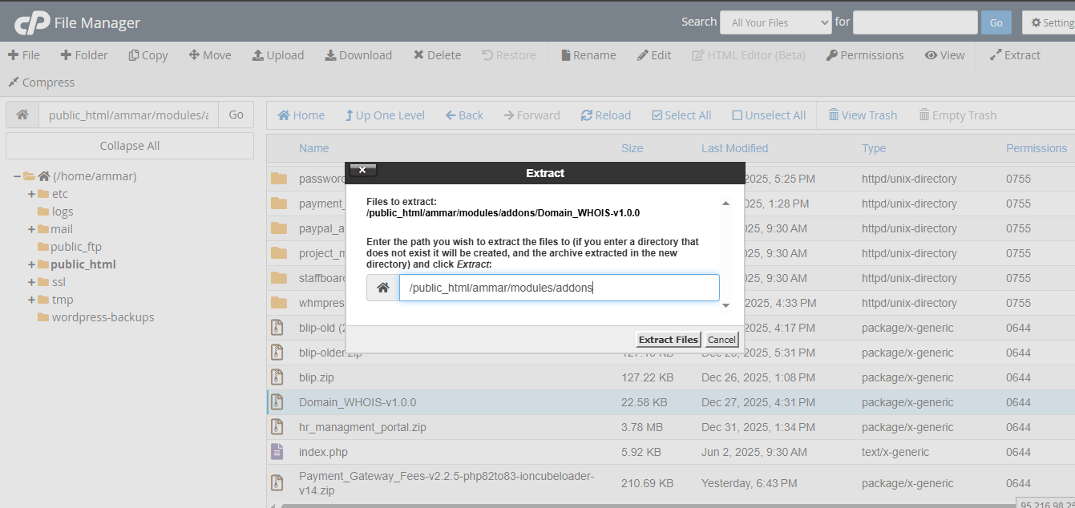Click Unselect All checkbox button
The width and height of the screenshot is (1075, 508).
768,115
